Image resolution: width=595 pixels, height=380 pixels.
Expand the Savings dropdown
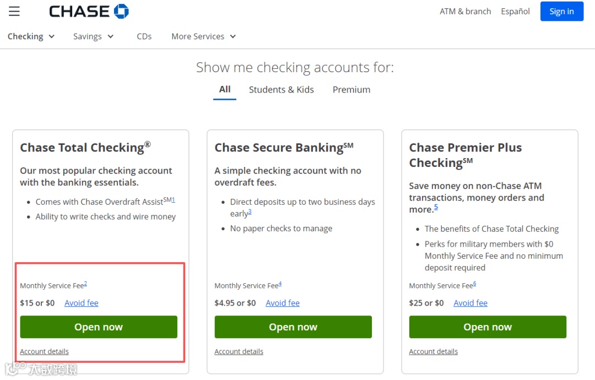click(93, 36)
